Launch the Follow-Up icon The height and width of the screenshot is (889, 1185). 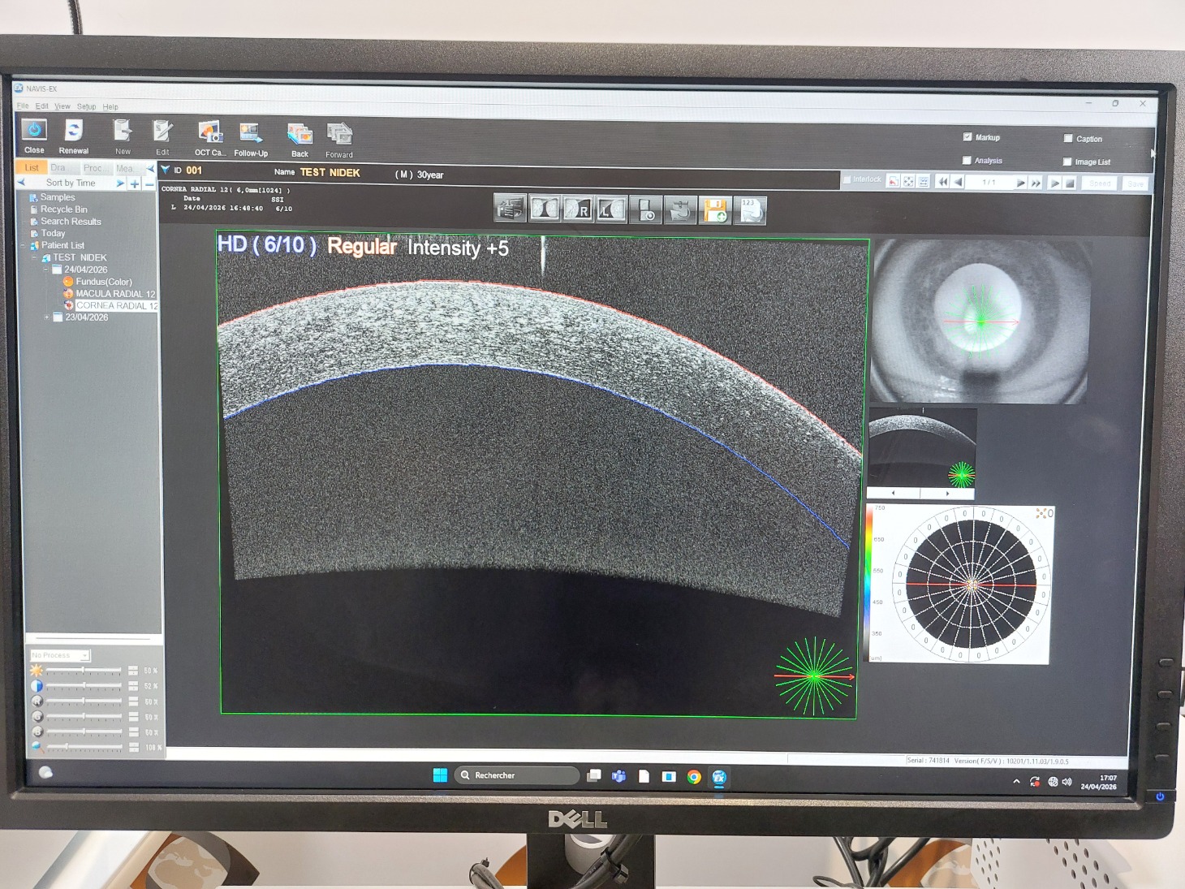[251, 134]
